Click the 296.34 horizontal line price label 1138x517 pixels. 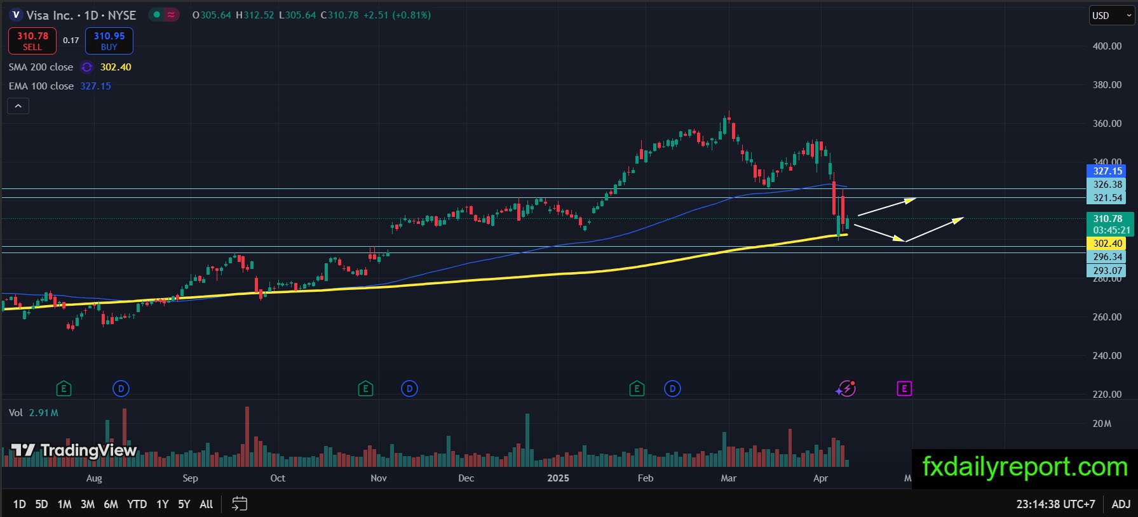point(1108,257)
